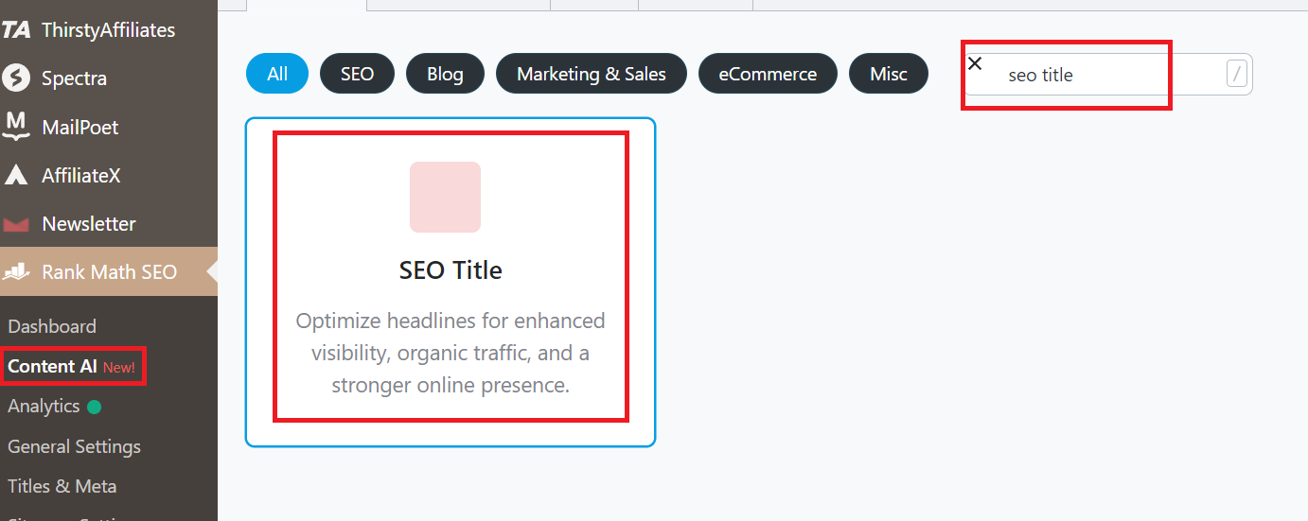
Task: Click the pink SEO Title tool icon
Action: point(445,197)
